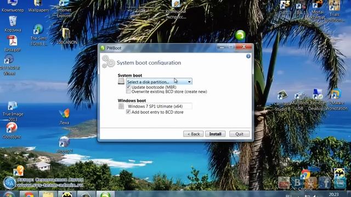The height and width of the screenshot is (197, 351).
Task: Launch the Blobby 2 desktop shortcut
Action: [64, 144]
